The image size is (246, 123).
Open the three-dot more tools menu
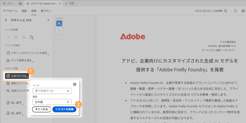(x=59, y=31)
